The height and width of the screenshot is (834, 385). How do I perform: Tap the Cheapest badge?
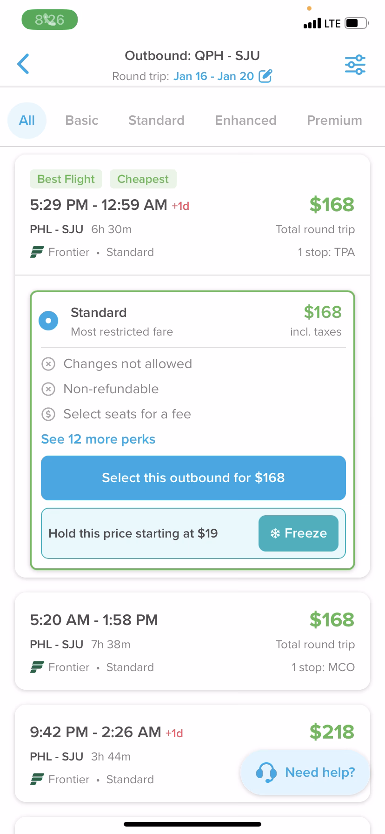(x=143, y=179)
